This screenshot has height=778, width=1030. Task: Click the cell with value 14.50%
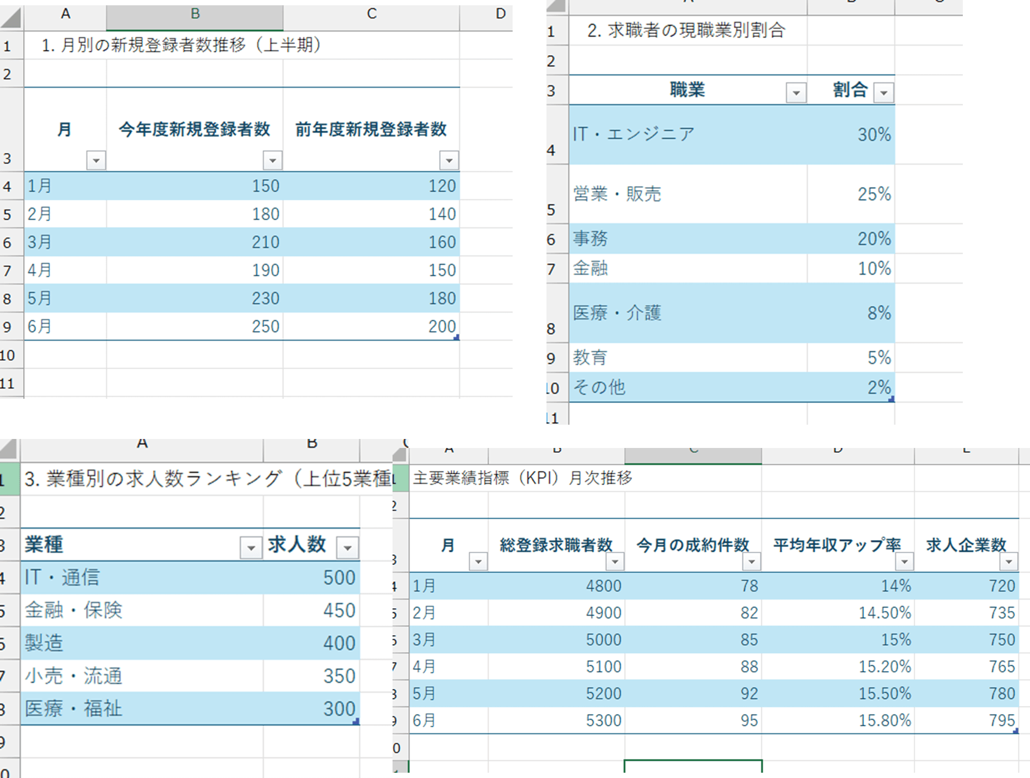[x=838, y=612]
